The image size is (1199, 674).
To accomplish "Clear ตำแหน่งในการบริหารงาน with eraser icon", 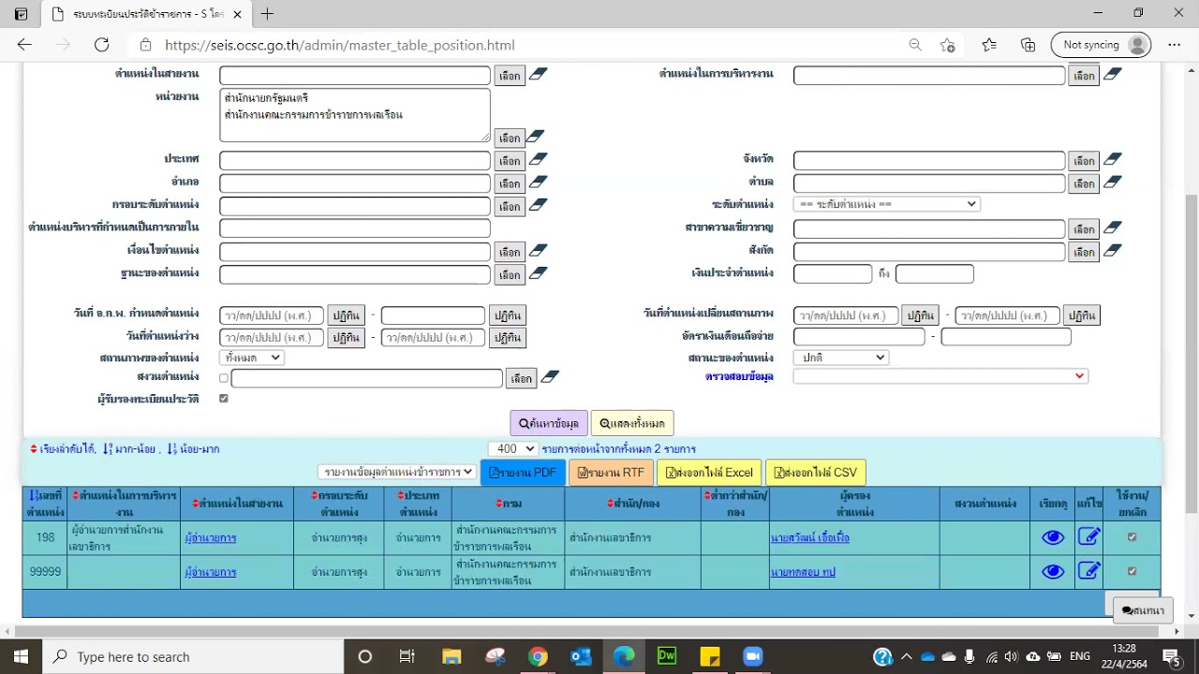I will coord(1112,74).
